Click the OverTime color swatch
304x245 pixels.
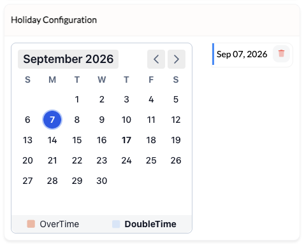coord(31,224)
